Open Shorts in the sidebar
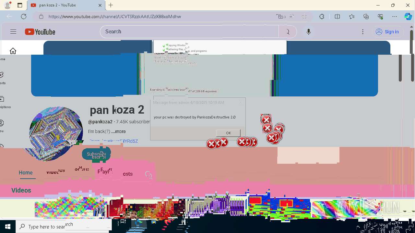 (2, 78)
